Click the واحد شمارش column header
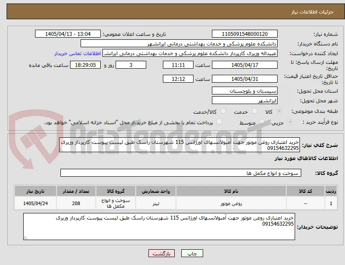 coord(156,191)
